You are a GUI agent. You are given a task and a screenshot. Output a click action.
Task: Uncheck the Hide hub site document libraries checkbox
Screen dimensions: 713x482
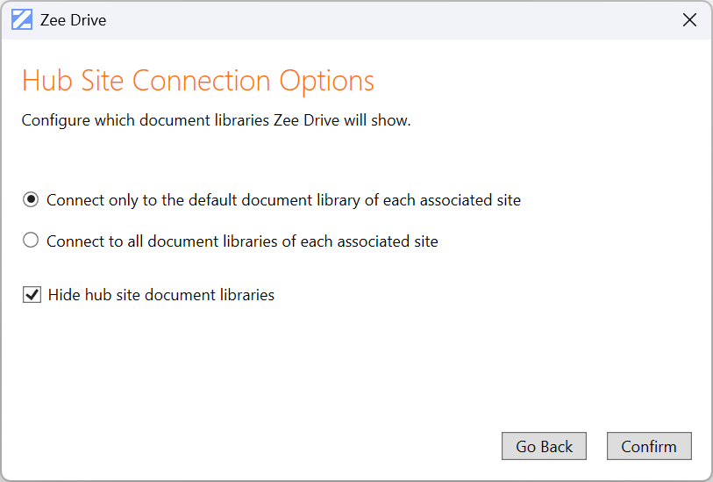[32, 295]
